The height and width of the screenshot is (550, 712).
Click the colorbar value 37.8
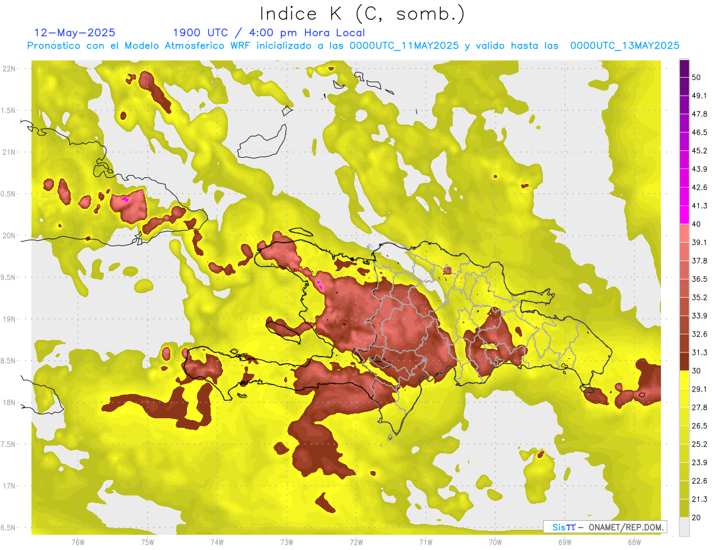pyautogui.click(x=700, y=260)
